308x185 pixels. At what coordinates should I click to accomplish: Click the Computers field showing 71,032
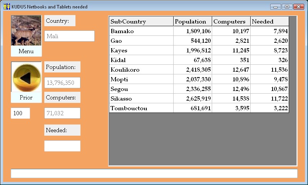[x=62, y=113]
